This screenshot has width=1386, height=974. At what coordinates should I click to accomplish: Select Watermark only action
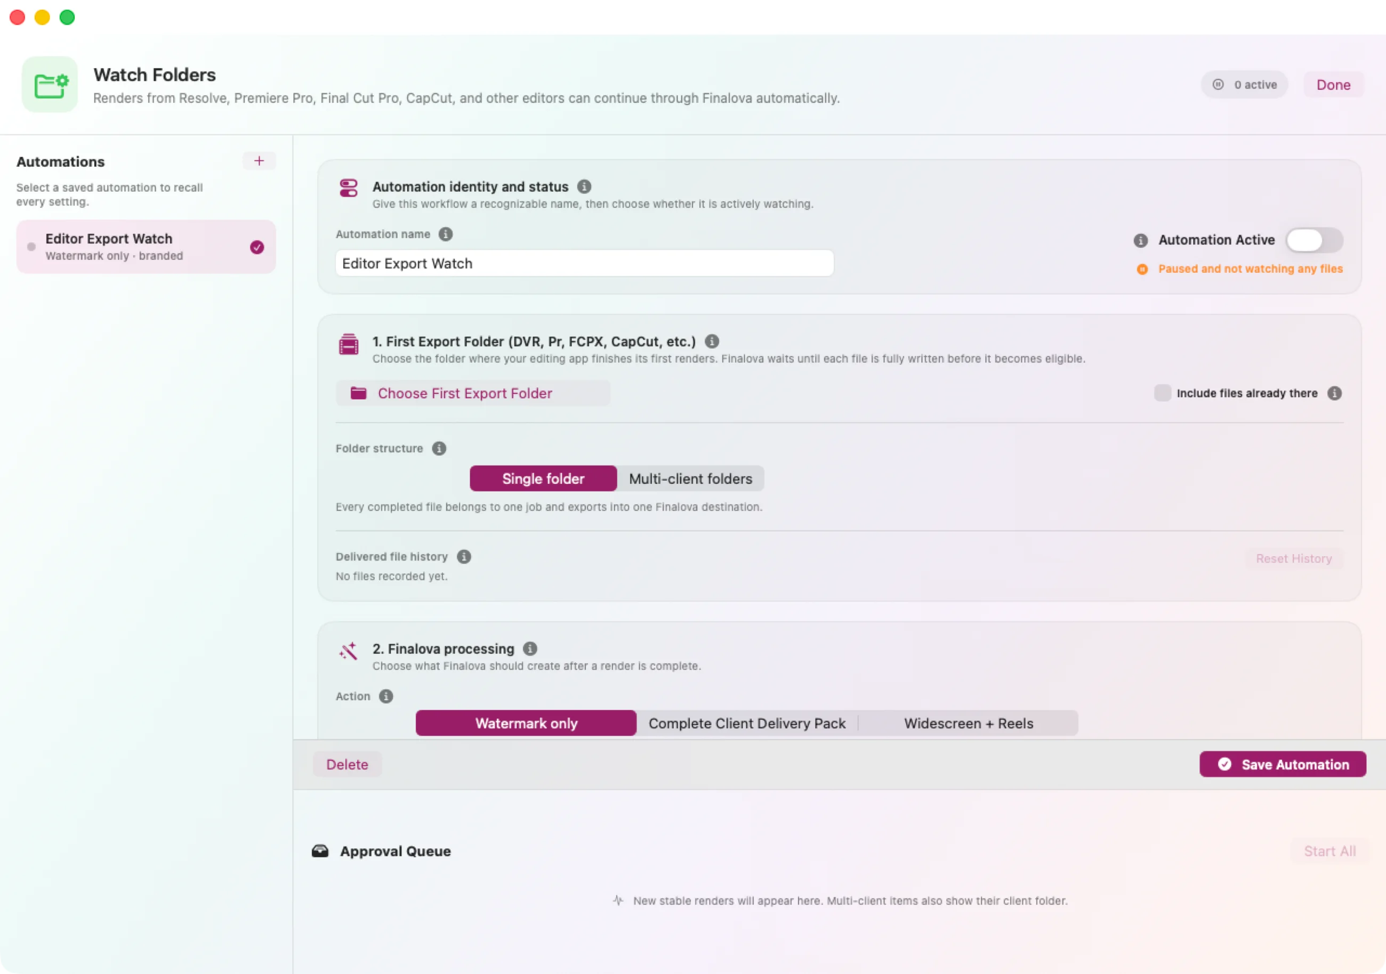point(526,723)
